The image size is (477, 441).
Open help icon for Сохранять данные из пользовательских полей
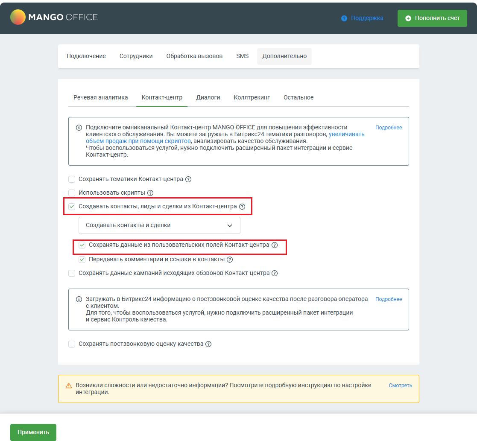275,245
